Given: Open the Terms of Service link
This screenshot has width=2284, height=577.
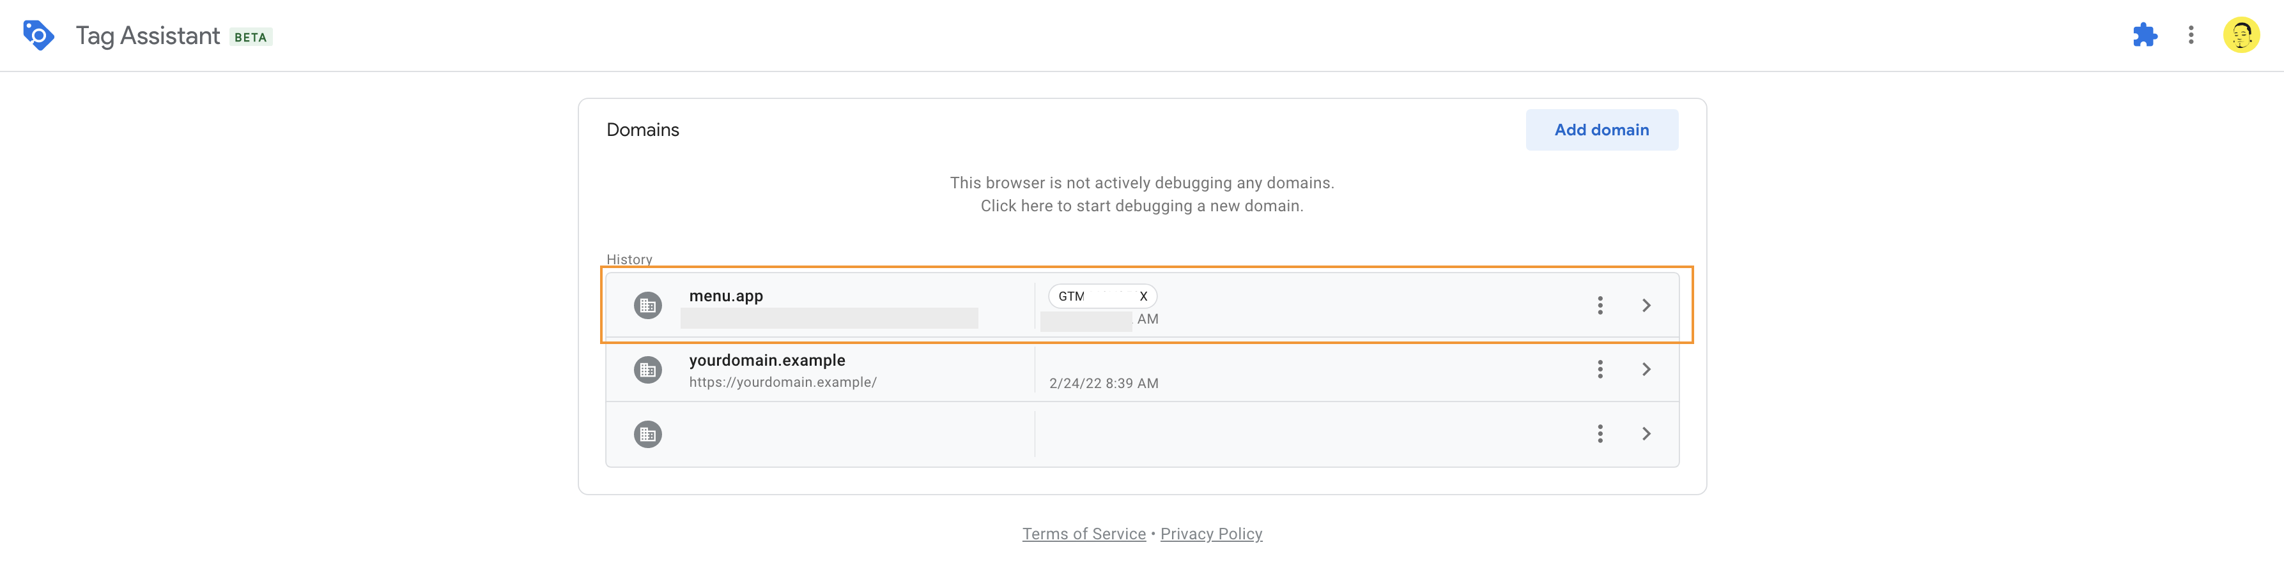Looking at the screenshot, I should (x=1083, y=534).
